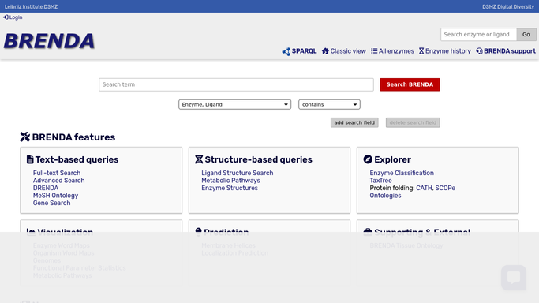Click the Login arrow icon
Screen dimensions: 539x303
[6, 17]
